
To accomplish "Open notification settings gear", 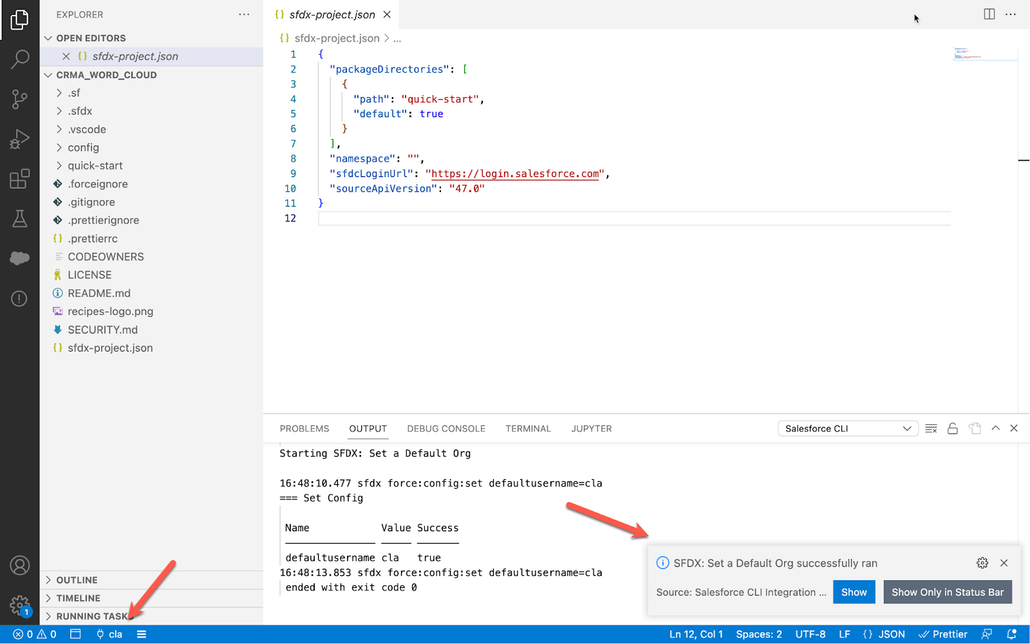I will pos(982,563).
